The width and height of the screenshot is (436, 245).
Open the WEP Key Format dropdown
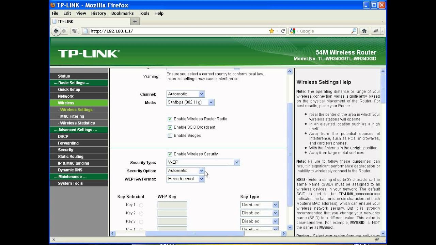186,179
